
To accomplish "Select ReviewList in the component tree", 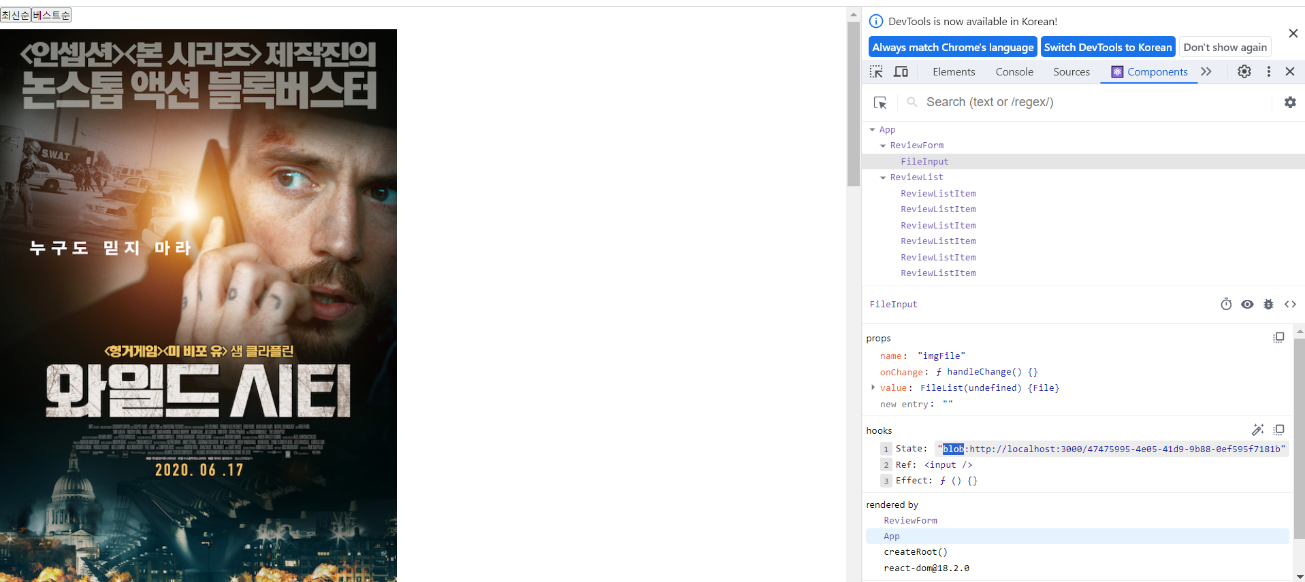I will (x=916, y=177).
